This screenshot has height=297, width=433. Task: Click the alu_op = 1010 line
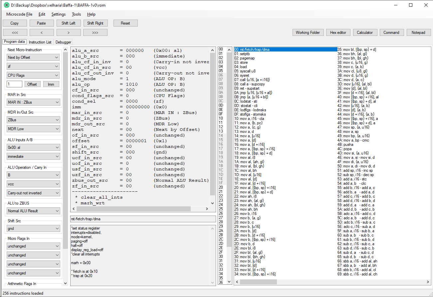pyautogui.click(x=128, y=84)
